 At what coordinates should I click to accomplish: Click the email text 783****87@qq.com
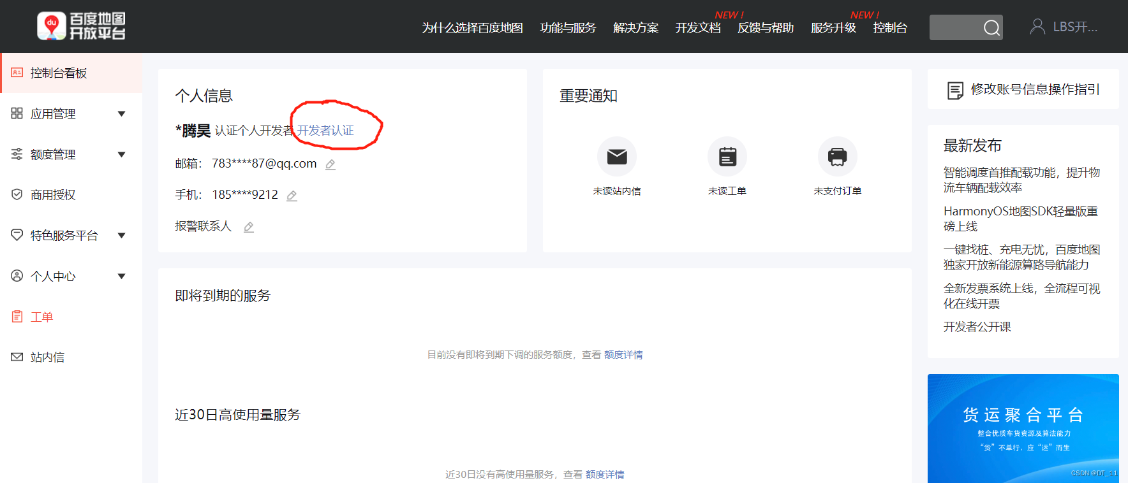264,164
